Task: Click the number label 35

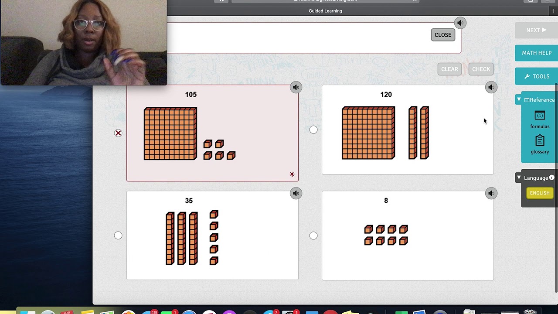Action: 189,201
